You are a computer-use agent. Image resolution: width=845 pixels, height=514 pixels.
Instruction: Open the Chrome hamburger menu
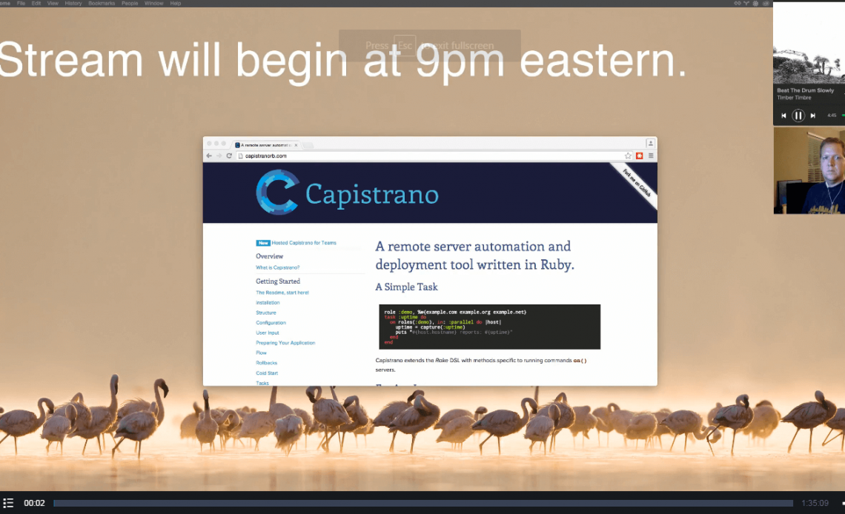click(651, 156)
